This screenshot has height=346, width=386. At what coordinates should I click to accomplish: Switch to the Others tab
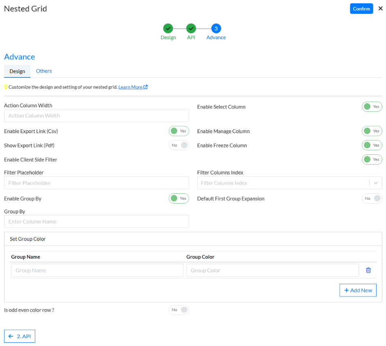(44, 71)
